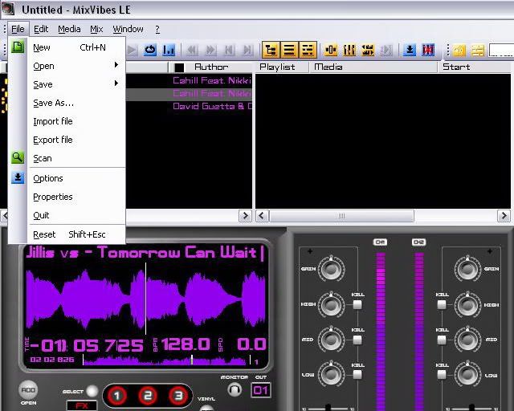This screenshot has height=411, width=514.
Task: Click the yellow player panel toolbar icon
Action: coord(331,50)
